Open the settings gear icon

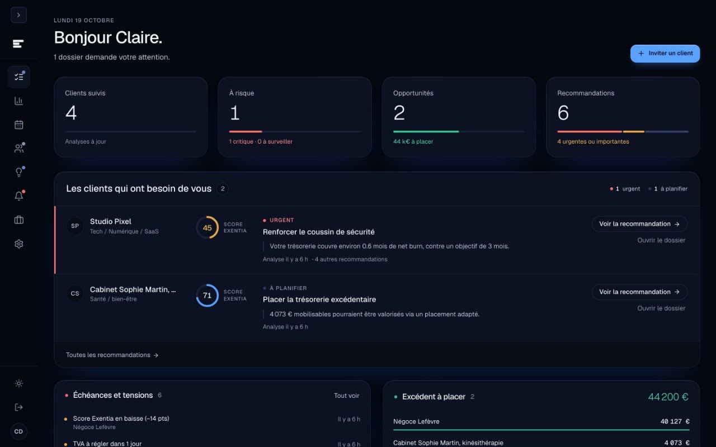(x=18, y=244)
